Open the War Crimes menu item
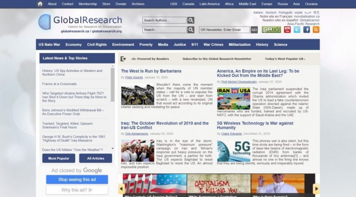The width and height of the screenshot is (356, 197). point(213,44)
